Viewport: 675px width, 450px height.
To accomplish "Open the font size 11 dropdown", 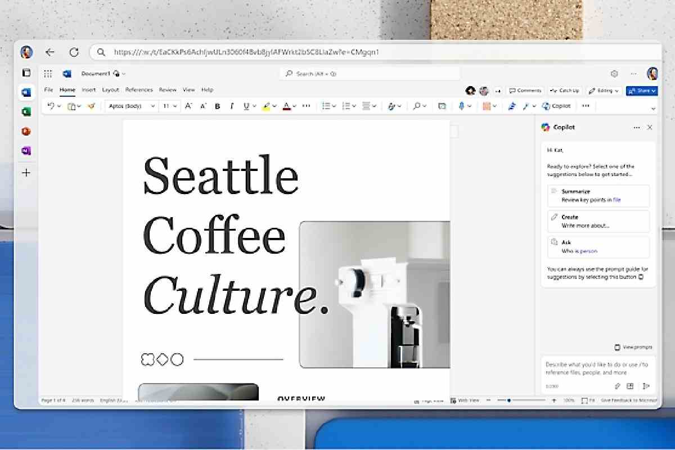I will tap(170, 106).
